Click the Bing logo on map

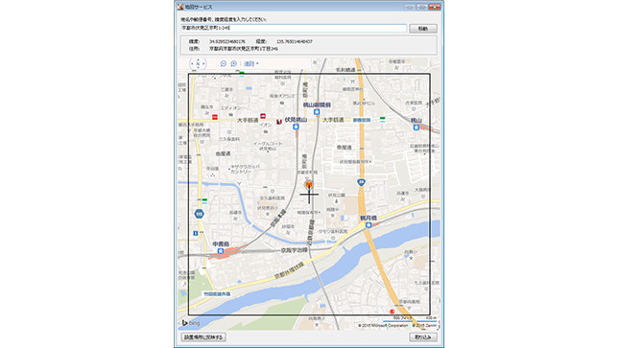[191, 323]
